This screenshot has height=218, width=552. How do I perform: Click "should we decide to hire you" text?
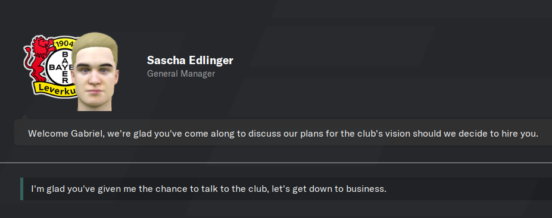click(476, 134)
